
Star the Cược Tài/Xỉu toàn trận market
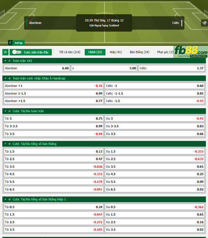[x=10, y=111]
